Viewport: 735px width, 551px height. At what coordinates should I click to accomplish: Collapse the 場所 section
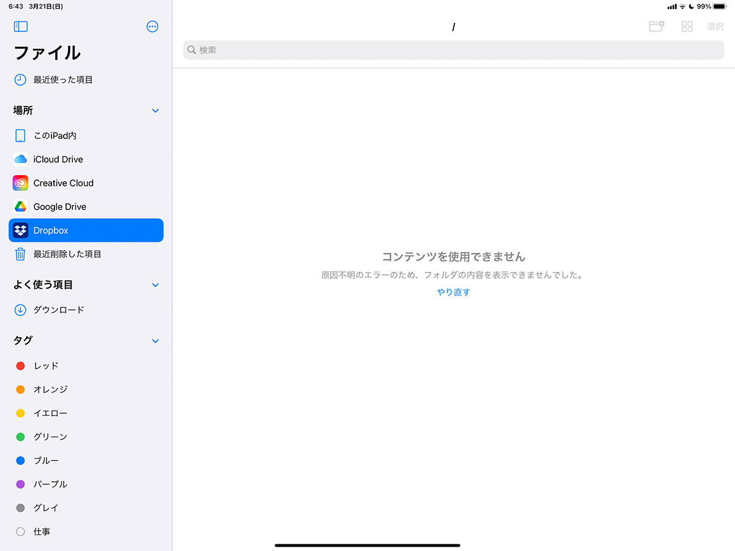click(155, 111)
